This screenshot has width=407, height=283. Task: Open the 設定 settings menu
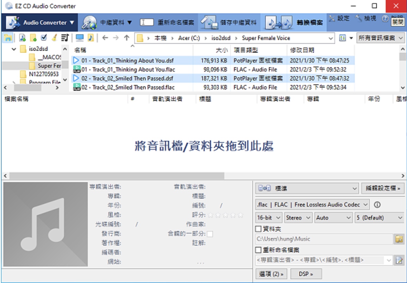point(339,19)
